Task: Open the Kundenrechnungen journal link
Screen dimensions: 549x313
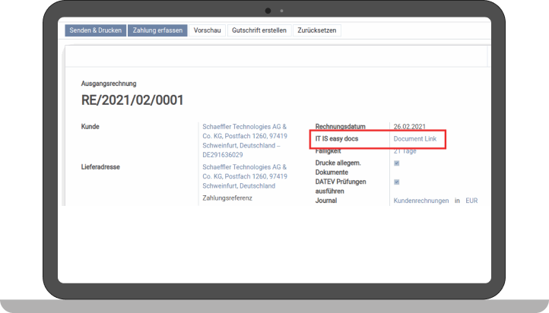Action: pyautogui.click(x=420, y=201)
